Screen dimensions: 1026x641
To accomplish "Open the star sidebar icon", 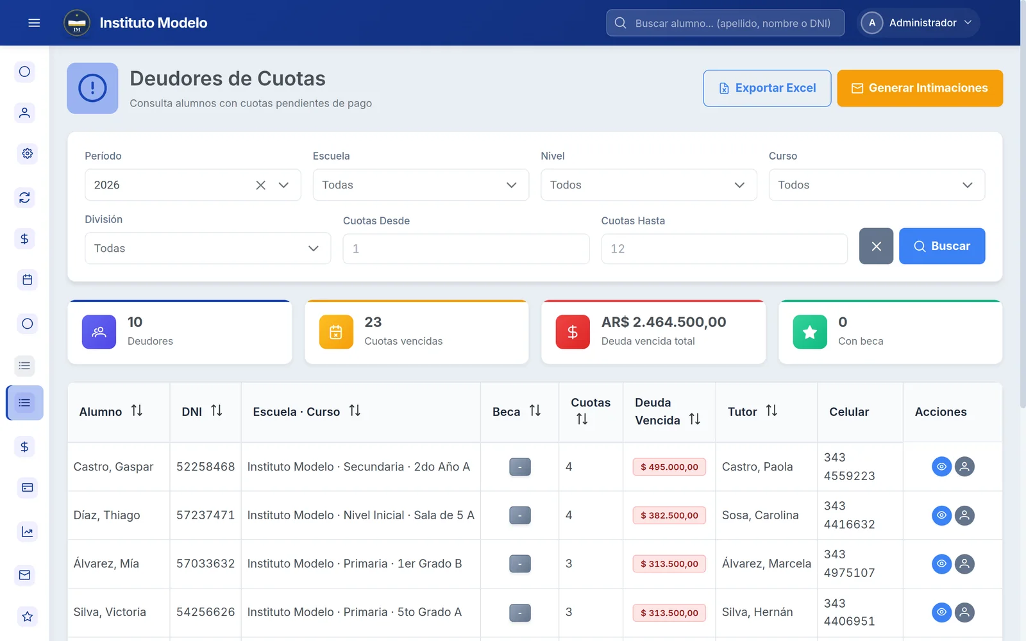I will coord(27,616).
